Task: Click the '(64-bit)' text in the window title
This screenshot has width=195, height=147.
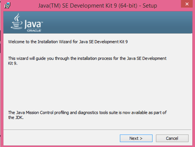Action: pos(128,6)
